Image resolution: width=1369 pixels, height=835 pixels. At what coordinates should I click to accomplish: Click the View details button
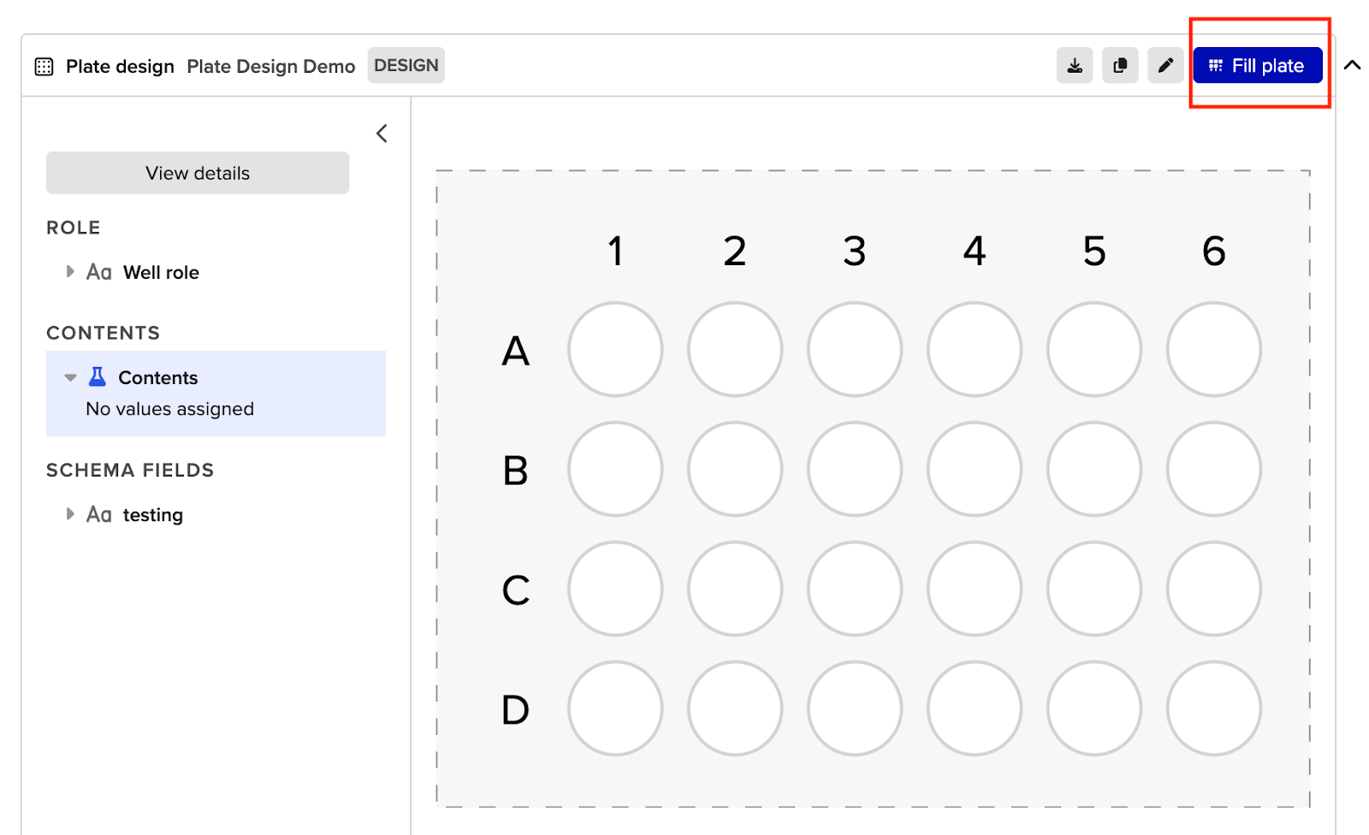click(x=198, y=173)
